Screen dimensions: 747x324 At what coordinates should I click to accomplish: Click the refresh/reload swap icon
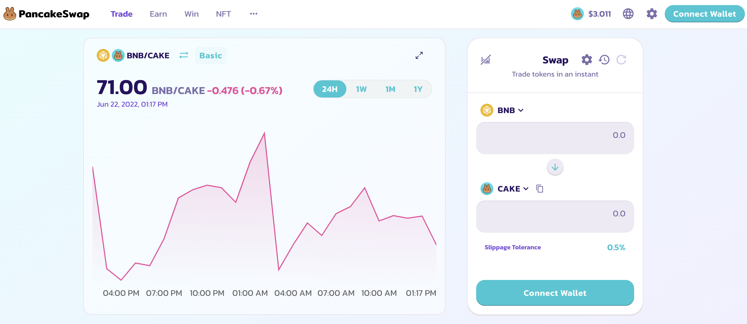coord(622,59)
